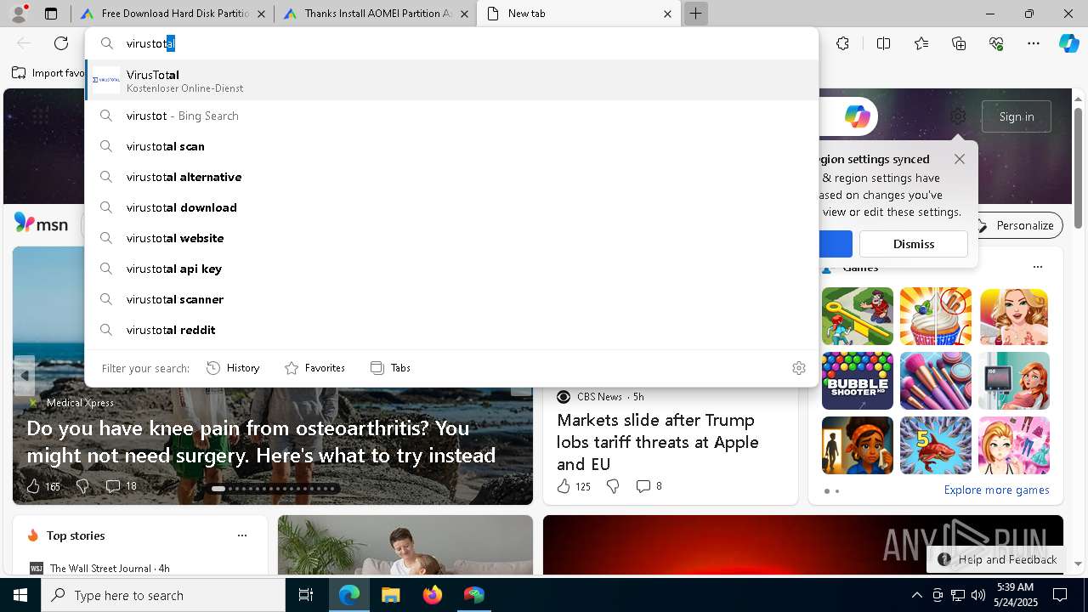Image resolution: width=1088 pixels, height=612 pixels.
Task: Click the taskbar search box
Action: pos(163,595)
